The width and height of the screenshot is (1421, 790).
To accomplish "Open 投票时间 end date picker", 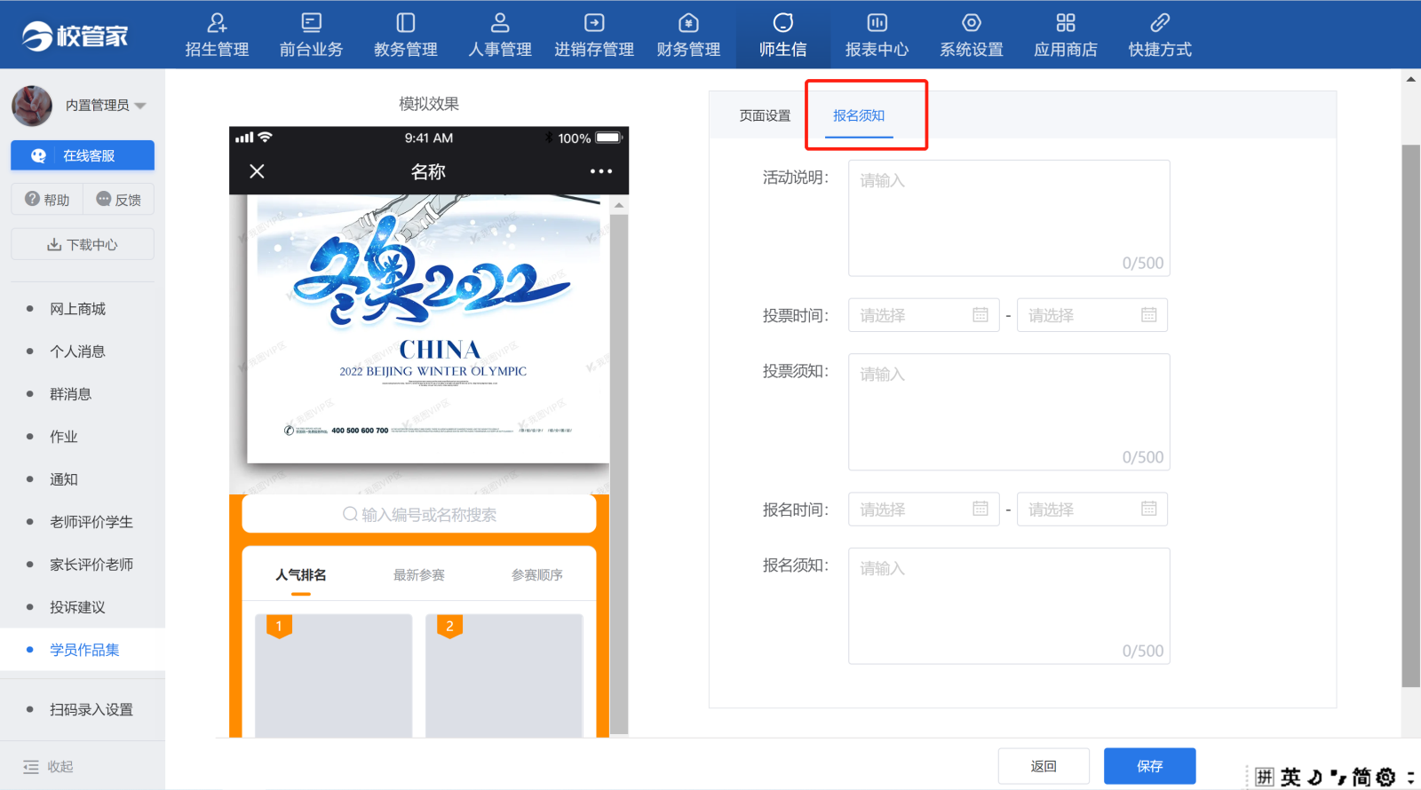I will [1092, 315].
